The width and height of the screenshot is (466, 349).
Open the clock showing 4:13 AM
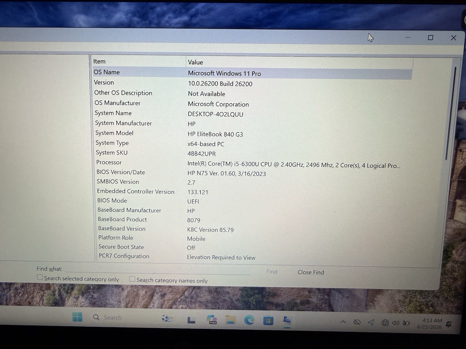[x=430, y=323]
